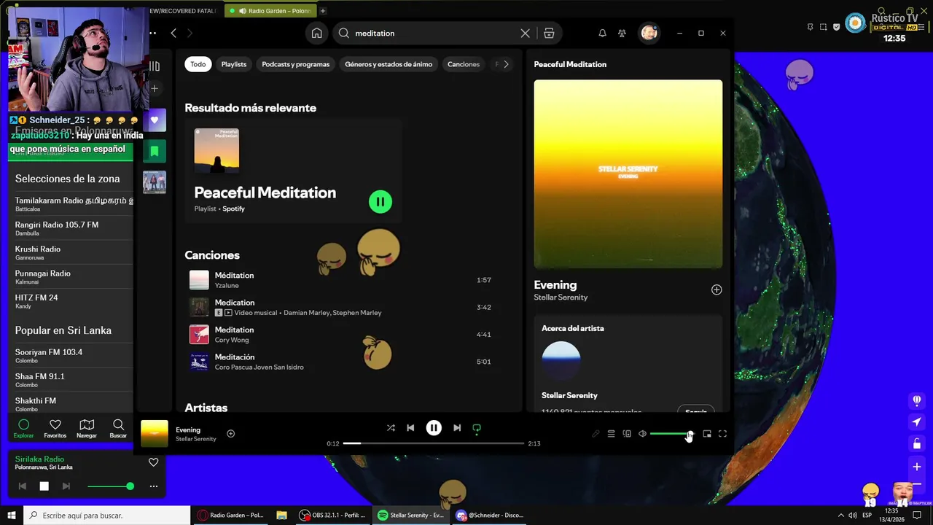933x525 pixels.
Task: Open Your Library sidebar icon
Action: (x=155, y=66)
